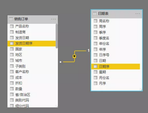Select the 月份名 field
The image size is (148, 113).
116,78
